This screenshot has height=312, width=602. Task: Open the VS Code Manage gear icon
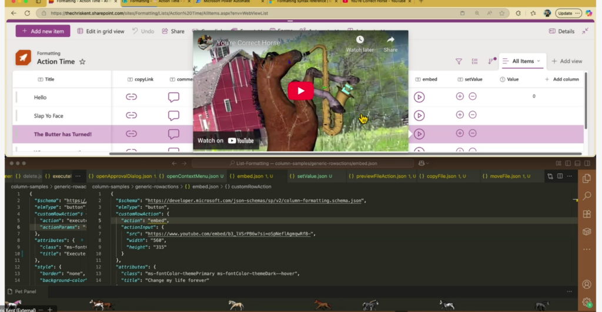tap(587, 302)
